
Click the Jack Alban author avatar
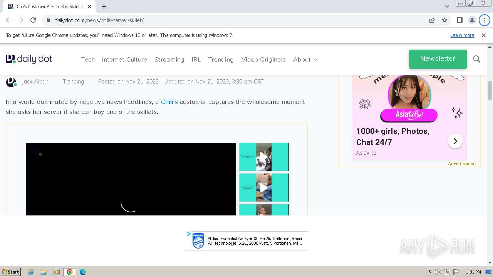(x=11, y=82)
